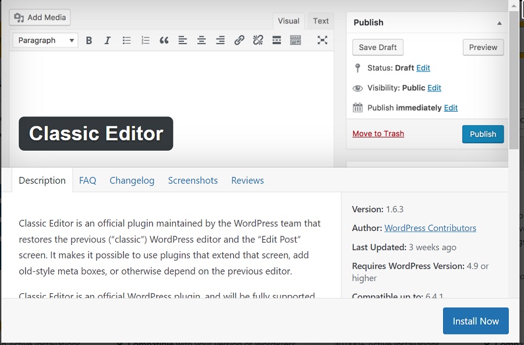The image size is (524, 345).
Task: Insert the Read More tag
Action: (x=277, y=40)
